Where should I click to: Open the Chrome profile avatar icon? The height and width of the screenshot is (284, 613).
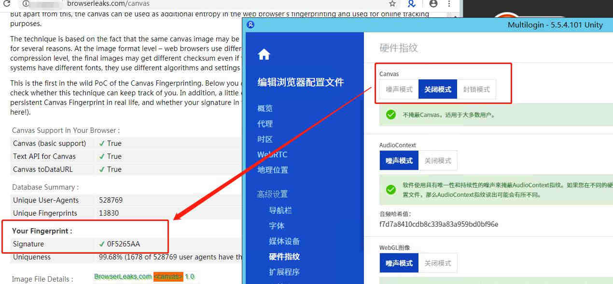[433, 3]
